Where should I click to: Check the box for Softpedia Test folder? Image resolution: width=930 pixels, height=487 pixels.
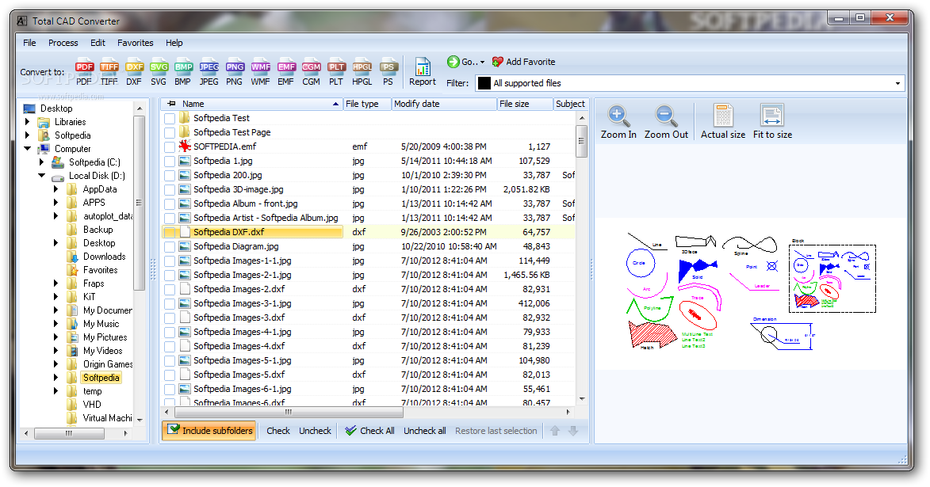pos(170,119)
